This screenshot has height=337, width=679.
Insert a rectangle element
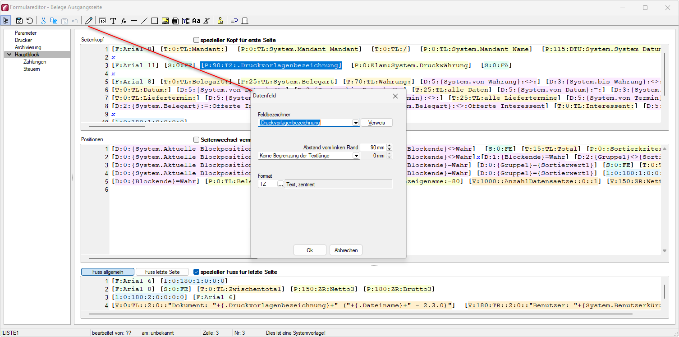[155, 20]
